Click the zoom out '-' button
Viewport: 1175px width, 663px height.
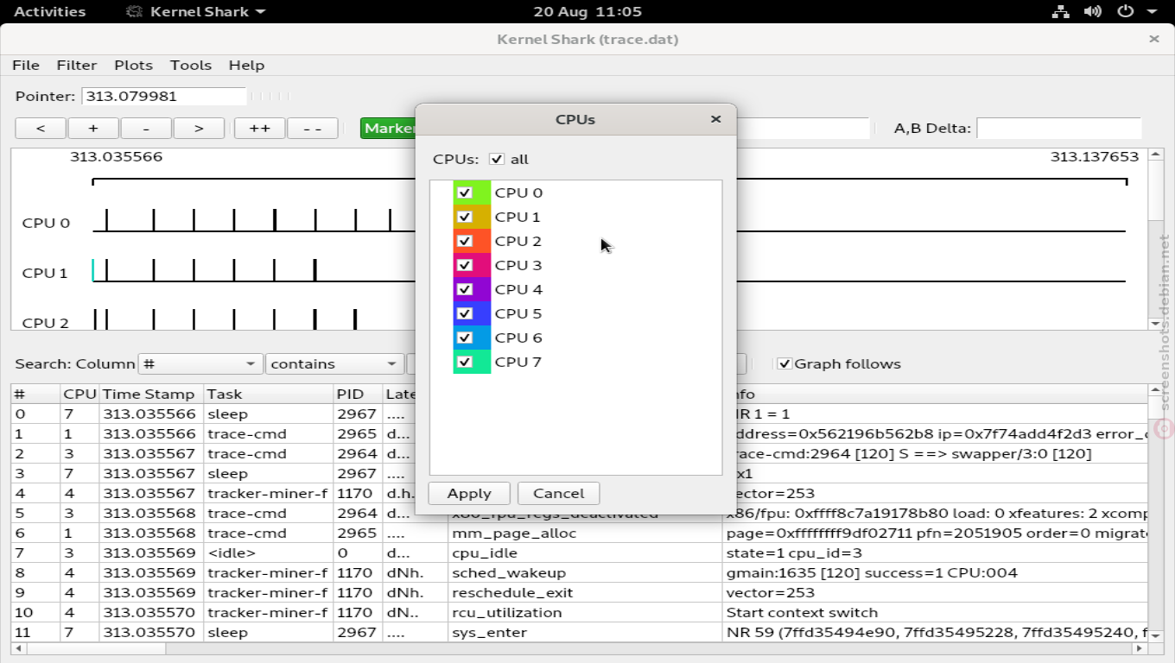pos(146,128)
